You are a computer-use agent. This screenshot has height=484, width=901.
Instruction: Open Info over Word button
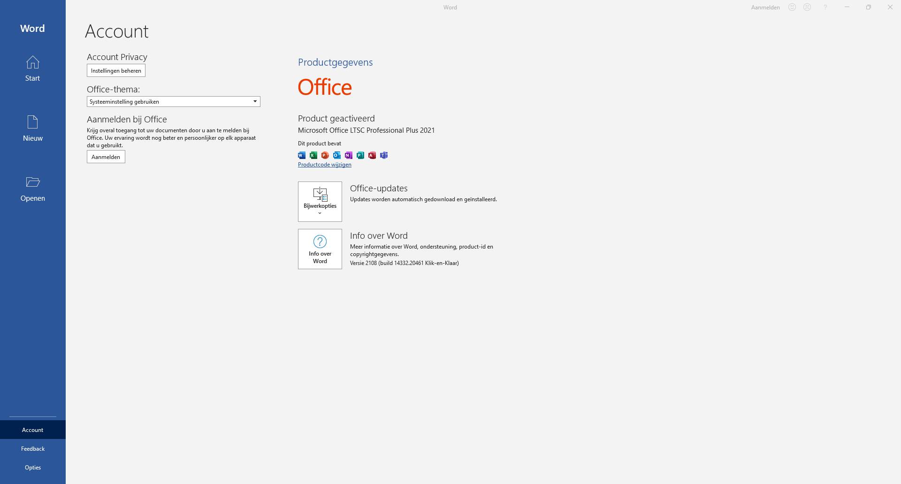[x=320, y=249]
